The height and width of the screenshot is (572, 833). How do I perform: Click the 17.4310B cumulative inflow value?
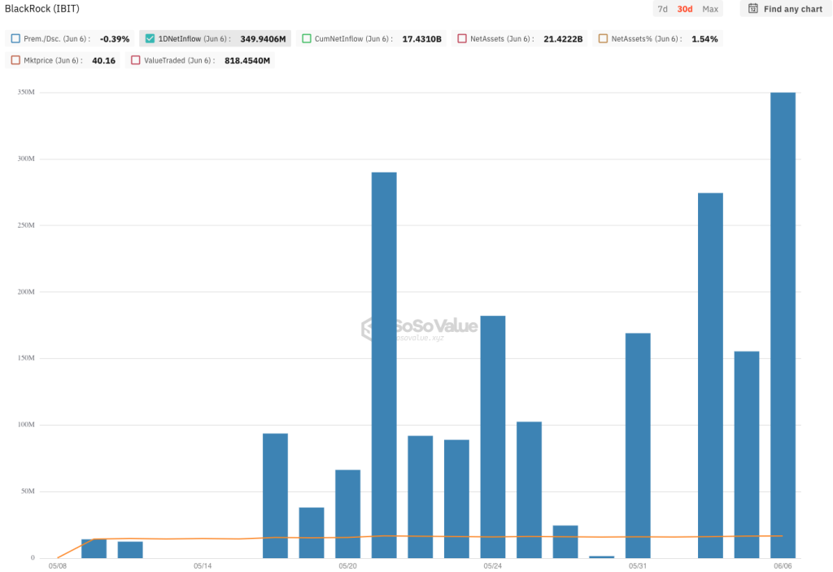(422, 39)
